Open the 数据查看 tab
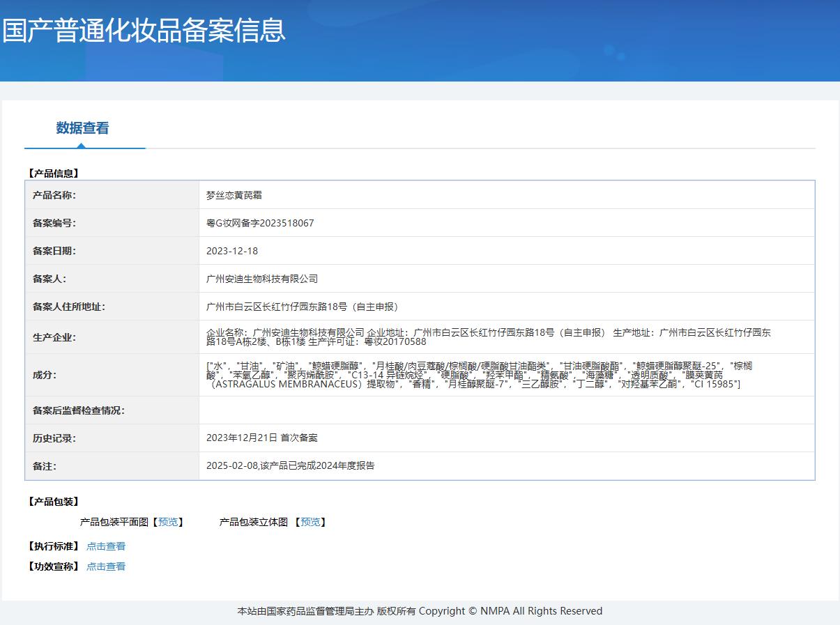 click(x=82, y=128)
